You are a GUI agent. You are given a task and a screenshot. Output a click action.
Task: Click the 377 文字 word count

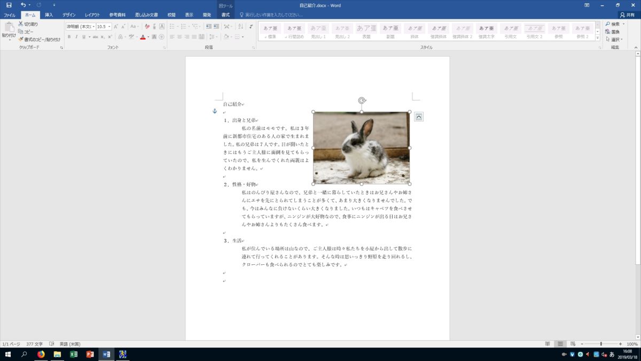pos(34,344)
